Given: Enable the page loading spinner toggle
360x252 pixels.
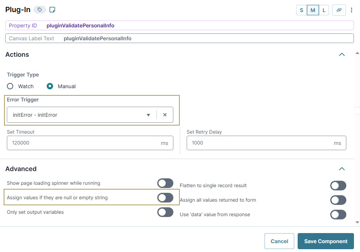Looking at the screenshot, I should pos(165,183).
